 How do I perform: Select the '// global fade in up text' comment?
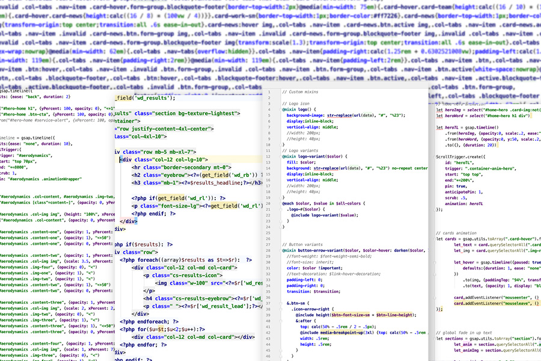(464, 333)
